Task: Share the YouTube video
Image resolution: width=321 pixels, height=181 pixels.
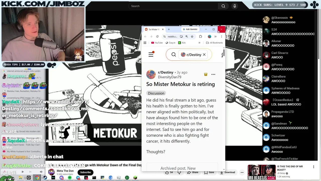Action: (x=193, y=172)
